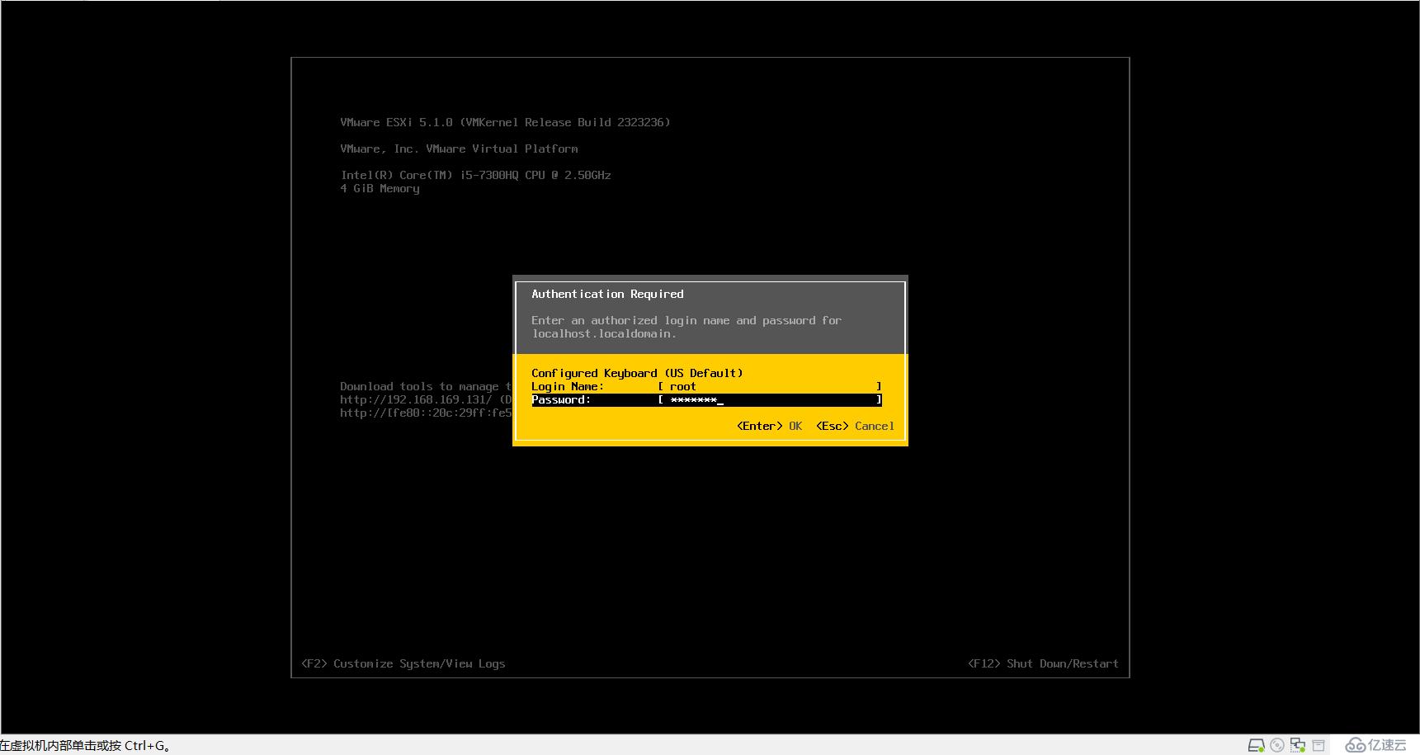Click the Authentication Required dialog title
Viewport: 1420px width, 755px height.
pyautogui.click(x=607, y=294)
